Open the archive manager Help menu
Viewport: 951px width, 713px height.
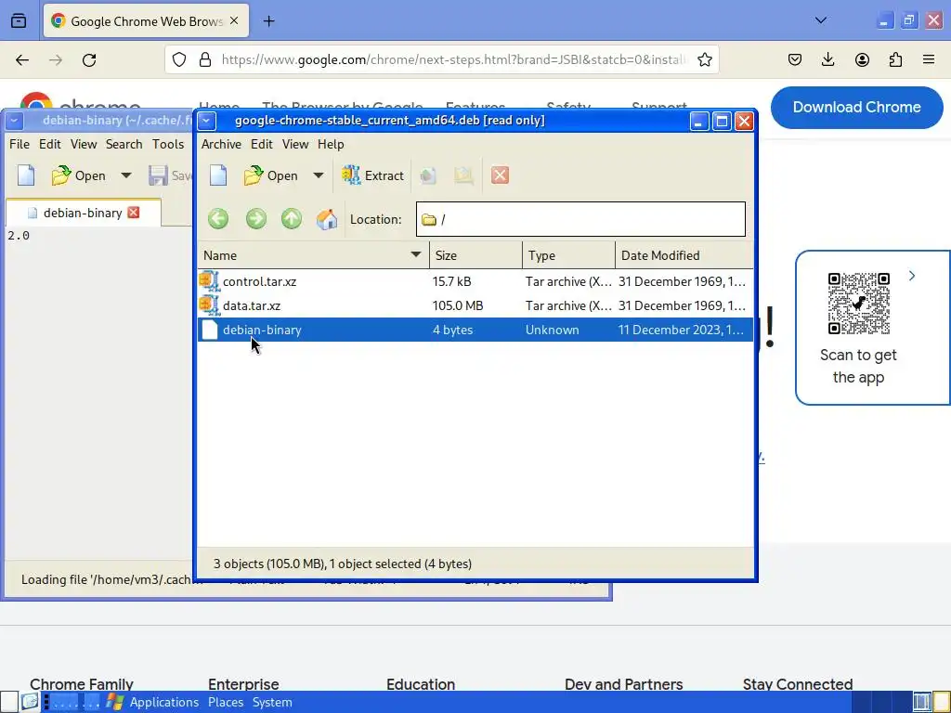pos(331,144)
